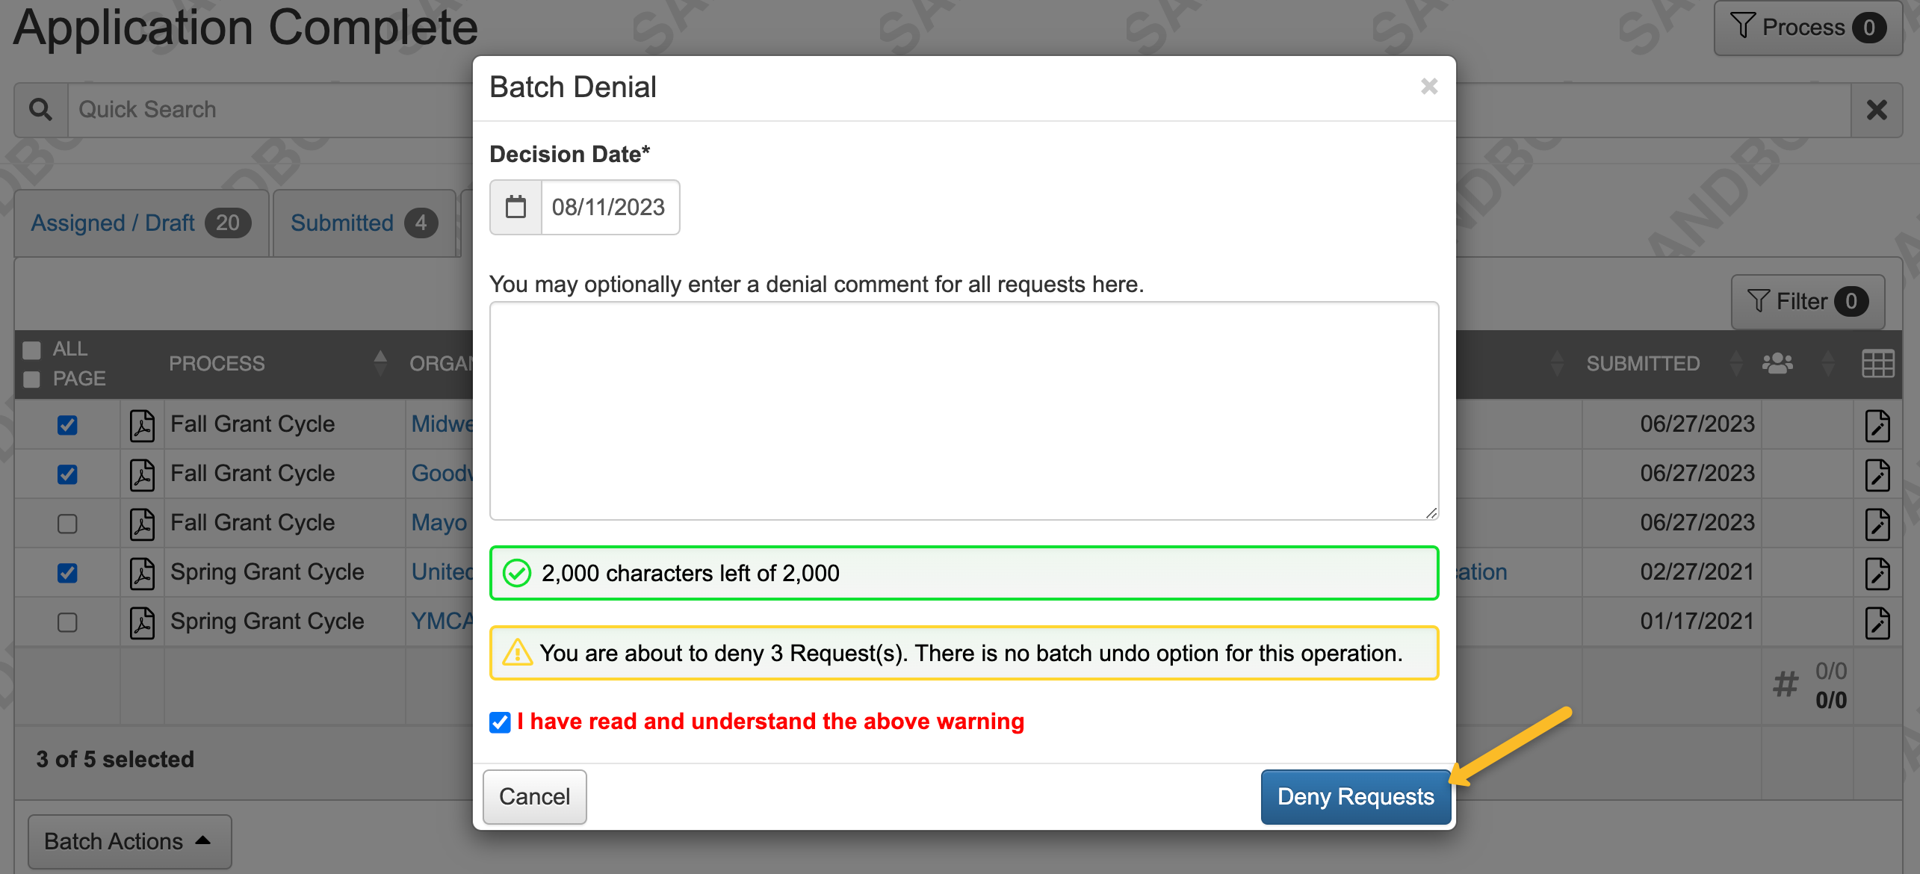The image size is (1920, 874).
Task: Sort the table by the SUBMITTED column arrows
Action: click(x=1736, y=364)
